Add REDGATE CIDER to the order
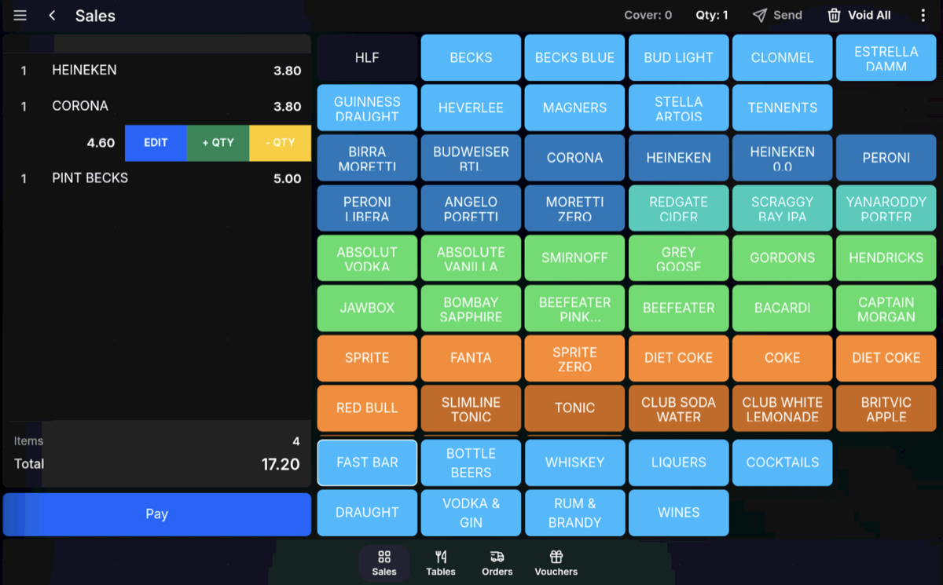Image resolution: width=943 pixels, height=585 pixels. pyautogui.click(x=678, y=208)
